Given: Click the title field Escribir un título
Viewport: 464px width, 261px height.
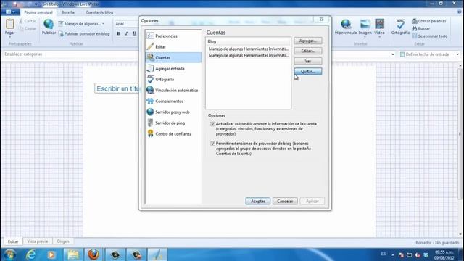Looking at the screenshot, I should tap(117, 88).
